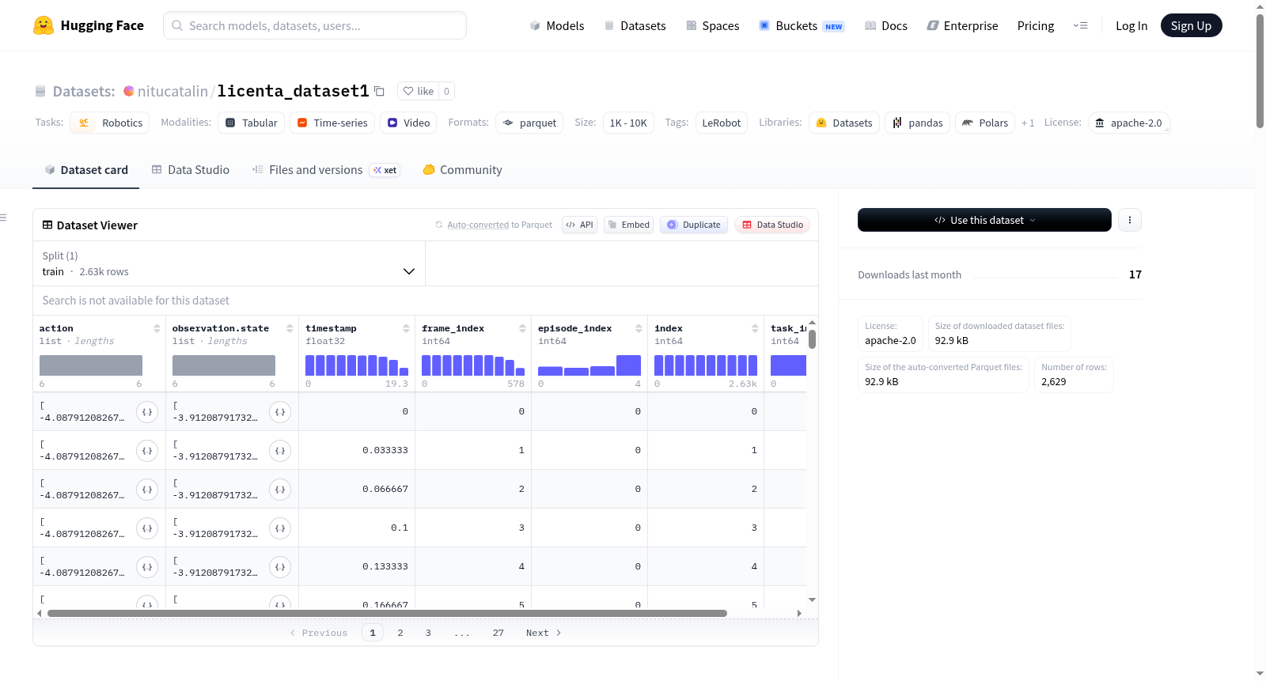
Task: Click the page vertical scrollbar thumb
Action: pyautogui.click(x=1260, y=70)
